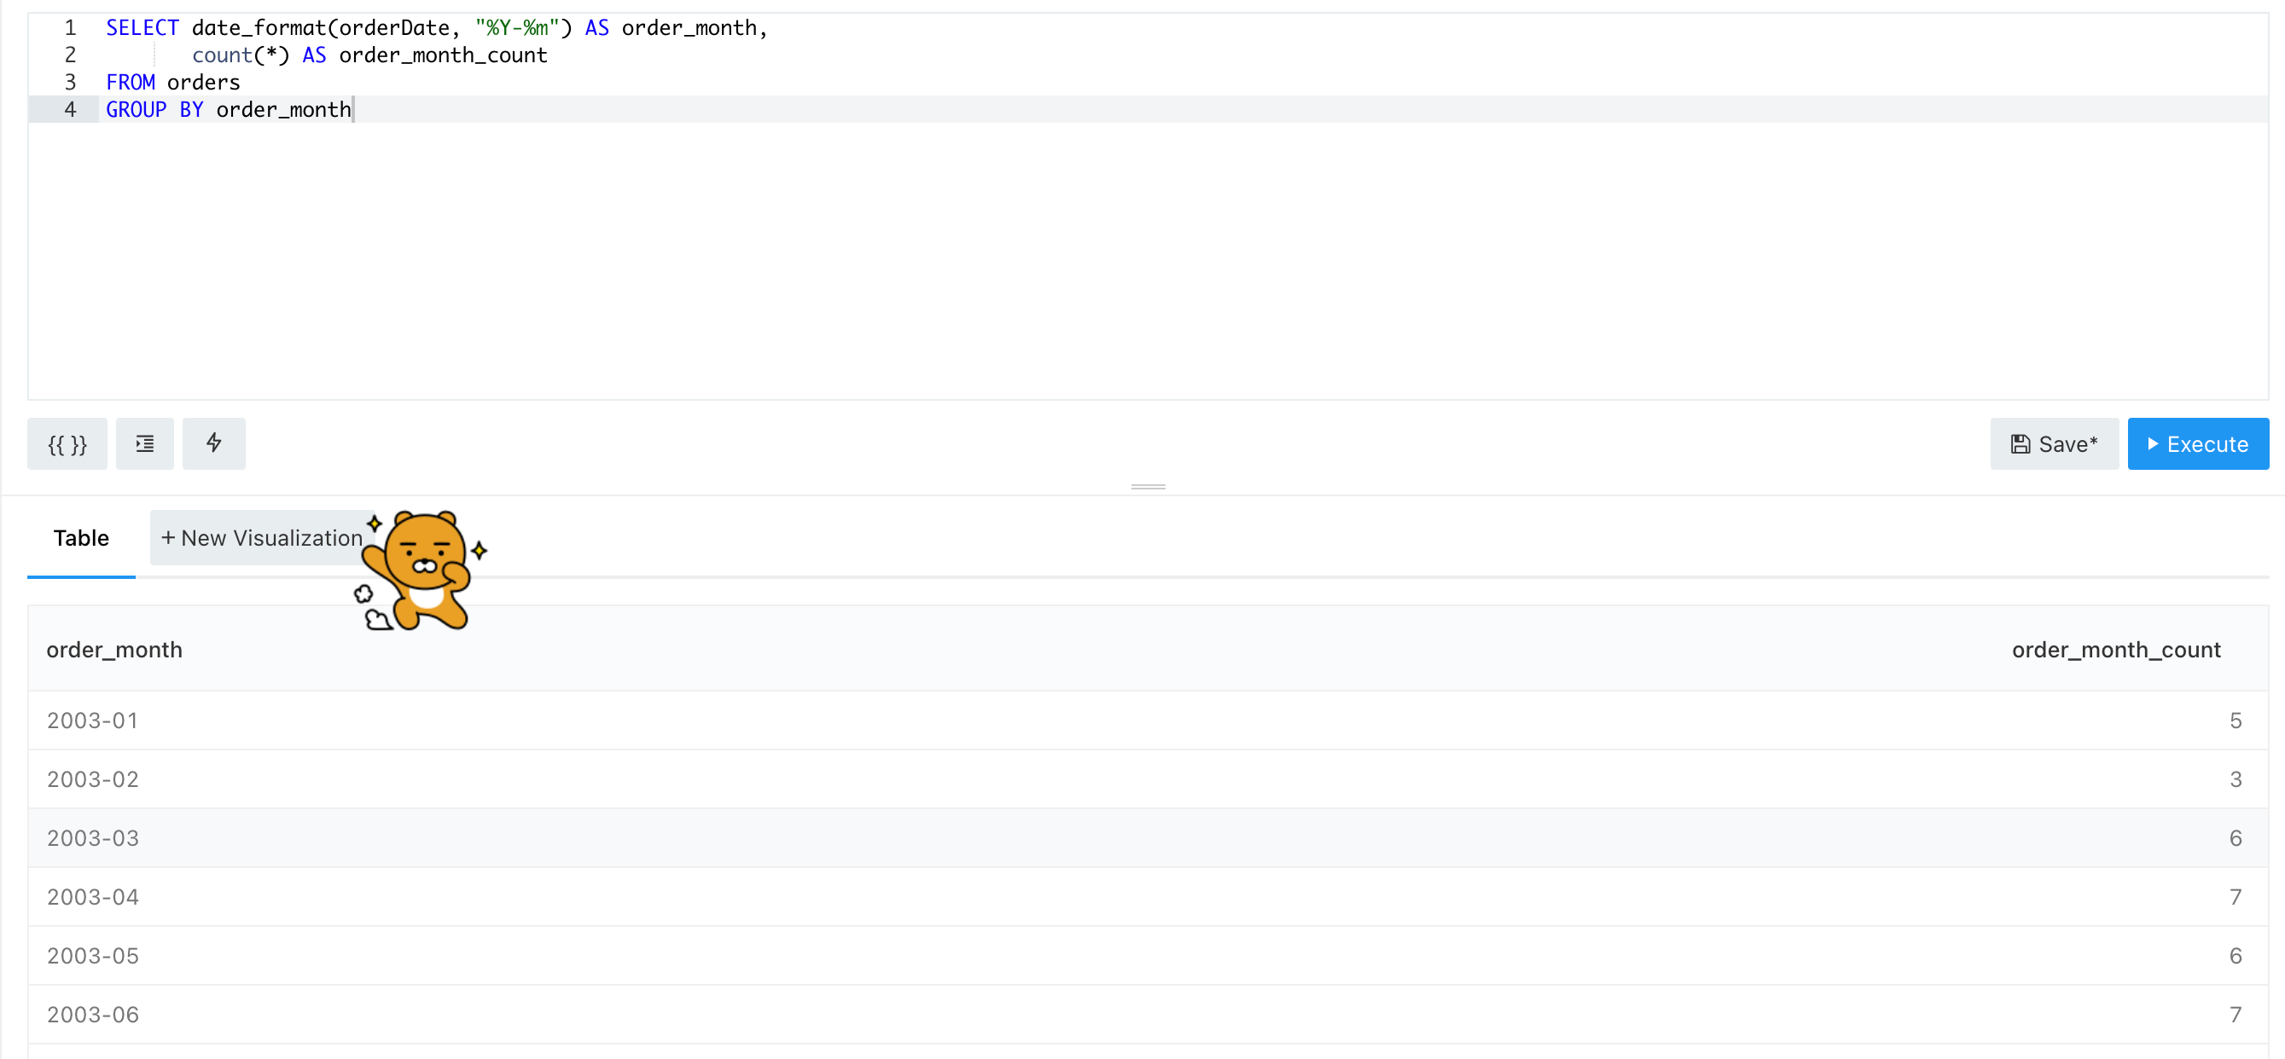Click the add parameter curly braces button
This screenshot has width=2285, height=1059.
click(67, 444)
